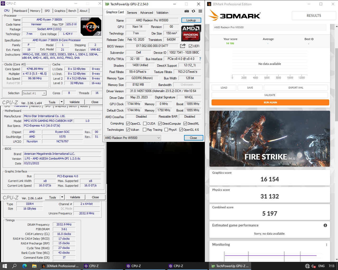Click the GPU-Z Close button
This screenshot has height=270, width=338.
point(193,138)
